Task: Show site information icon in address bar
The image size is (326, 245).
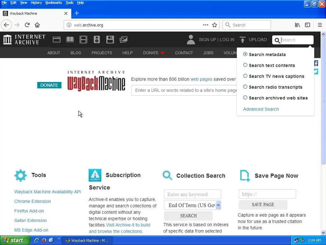Action: [x=69, y=25]
